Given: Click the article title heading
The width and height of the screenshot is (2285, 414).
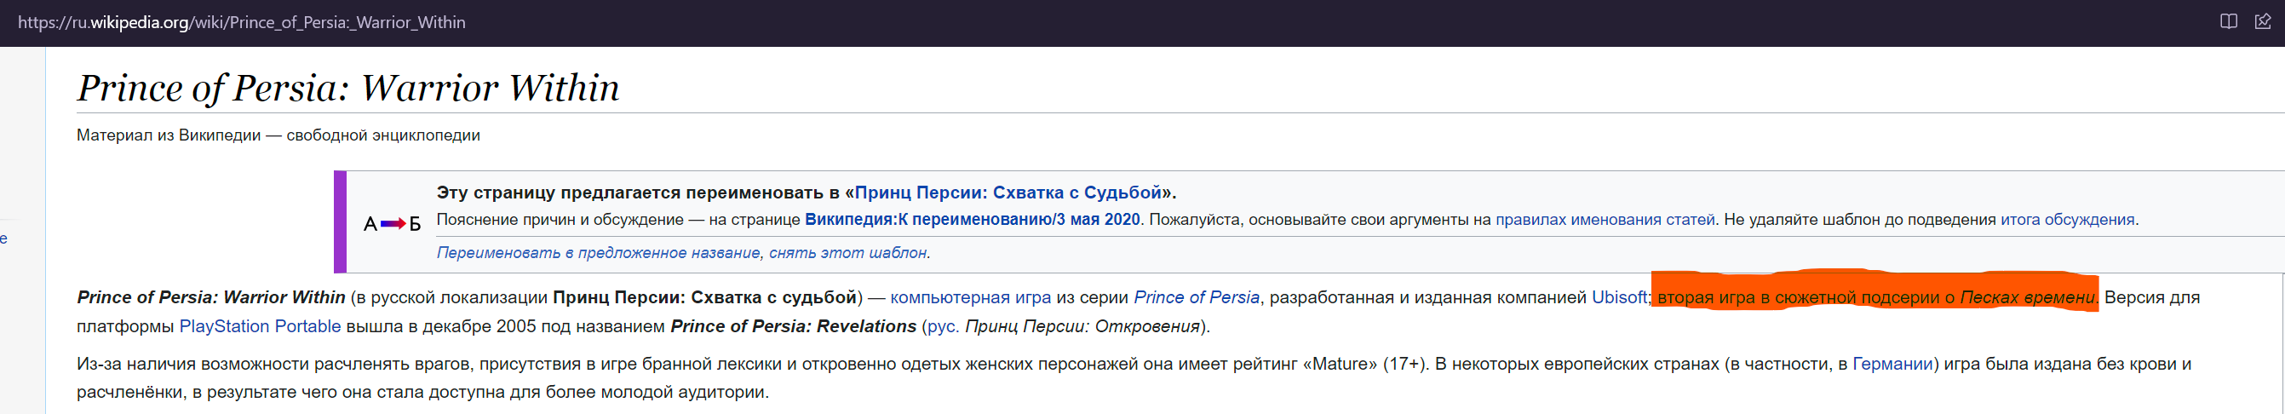Looking at the screenshot, I should tap(347, 88).
